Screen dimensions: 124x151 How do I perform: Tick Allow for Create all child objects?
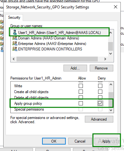[81, 92]
